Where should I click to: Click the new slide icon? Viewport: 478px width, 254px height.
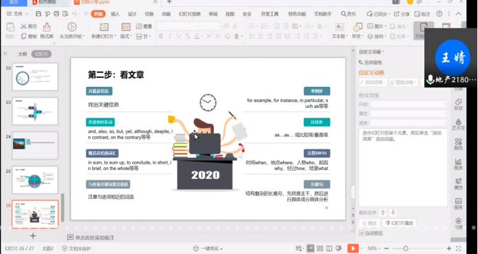104,27
